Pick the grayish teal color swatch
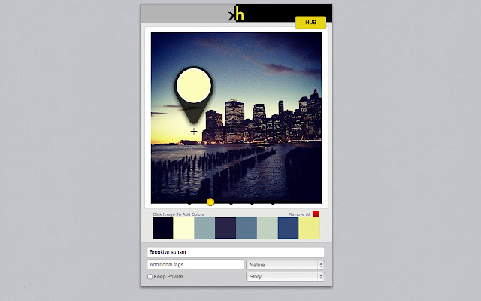This screenshot has height=301, width=481. coord(204,229)
